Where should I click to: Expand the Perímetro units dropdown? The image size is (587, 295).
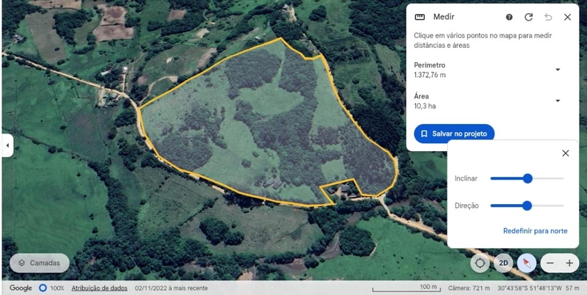[x=558, y=70]
